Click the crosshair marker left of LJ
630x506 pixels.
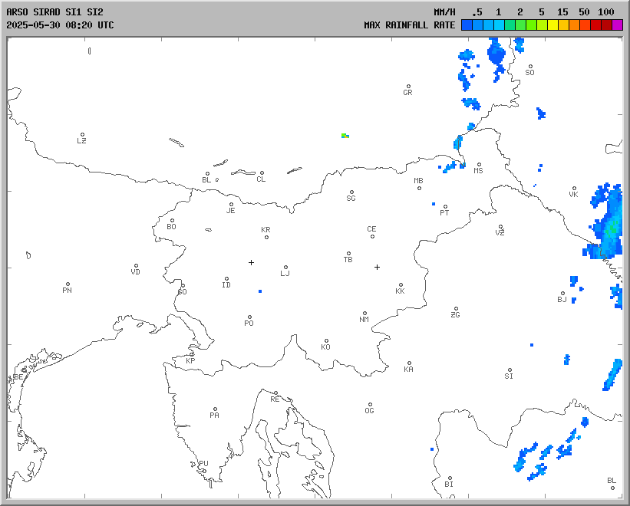(x=251, y=262)
